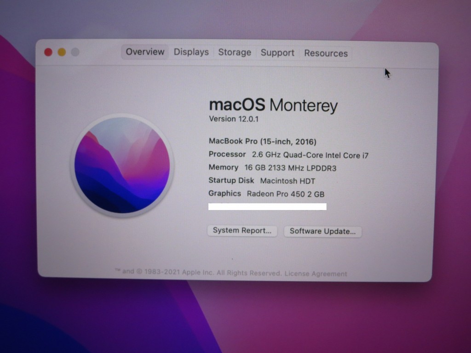Click the System Report... button
The image size is (471, 353).
click(x=242, y=231)
